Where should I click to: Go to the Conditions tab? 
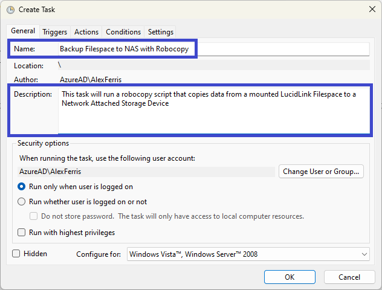click(x=123, y=32)
